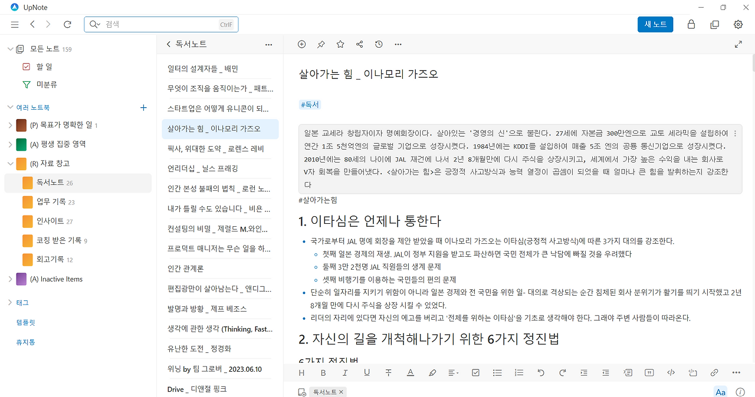The height and width of the screenshot is (397, 755).
Task: Pin the current note
Action: (x=321, y=44)
